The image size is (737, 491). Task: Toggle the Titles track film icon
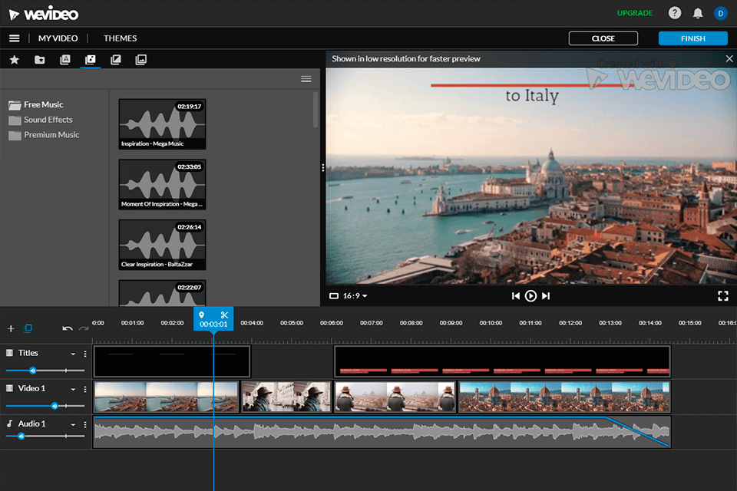tap(9, 352)
